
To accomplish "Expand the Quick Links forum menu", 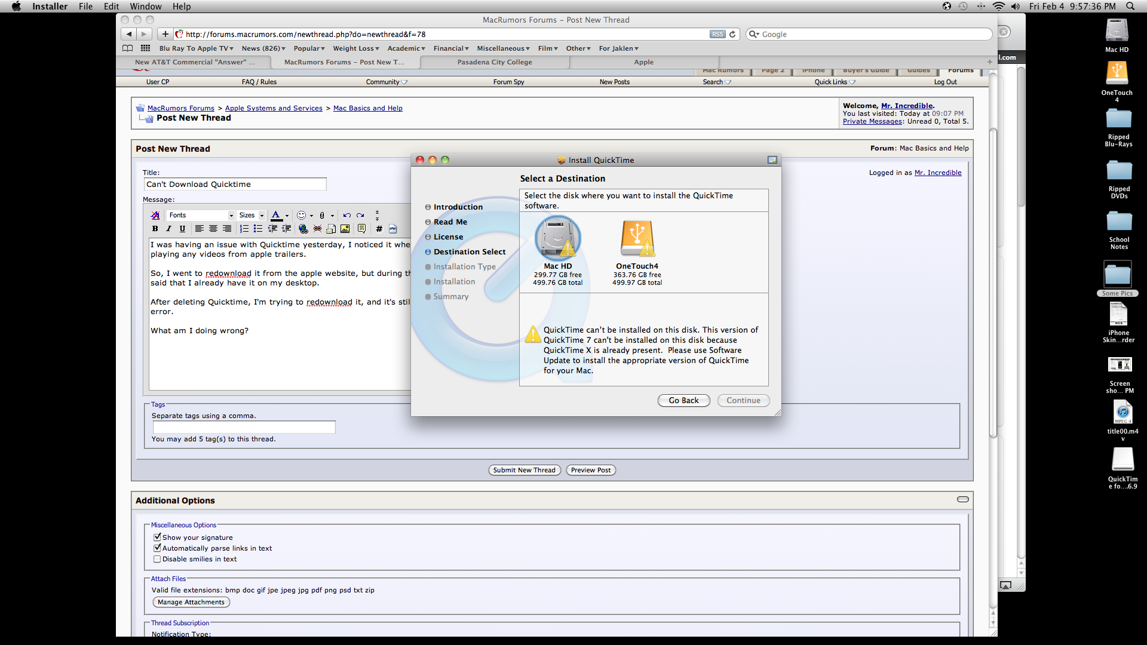I will tap(835, 82).
